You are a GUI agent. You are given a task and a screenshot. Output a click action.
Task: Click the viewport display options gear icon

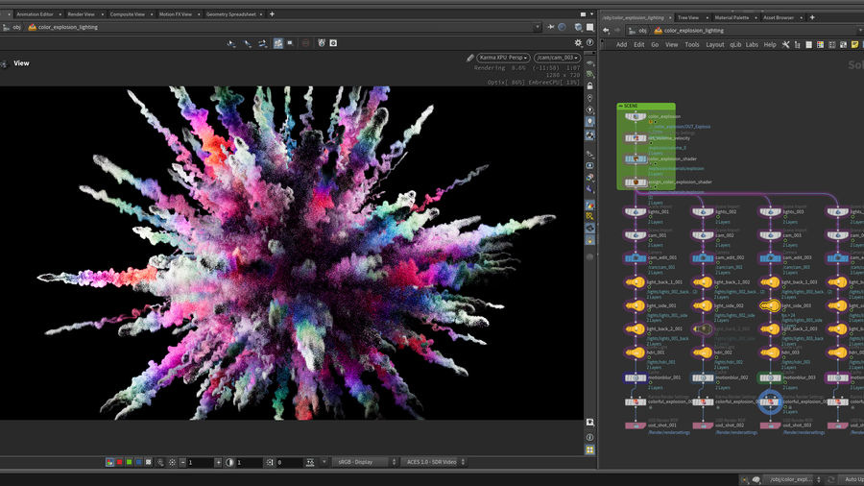(578, 43)
